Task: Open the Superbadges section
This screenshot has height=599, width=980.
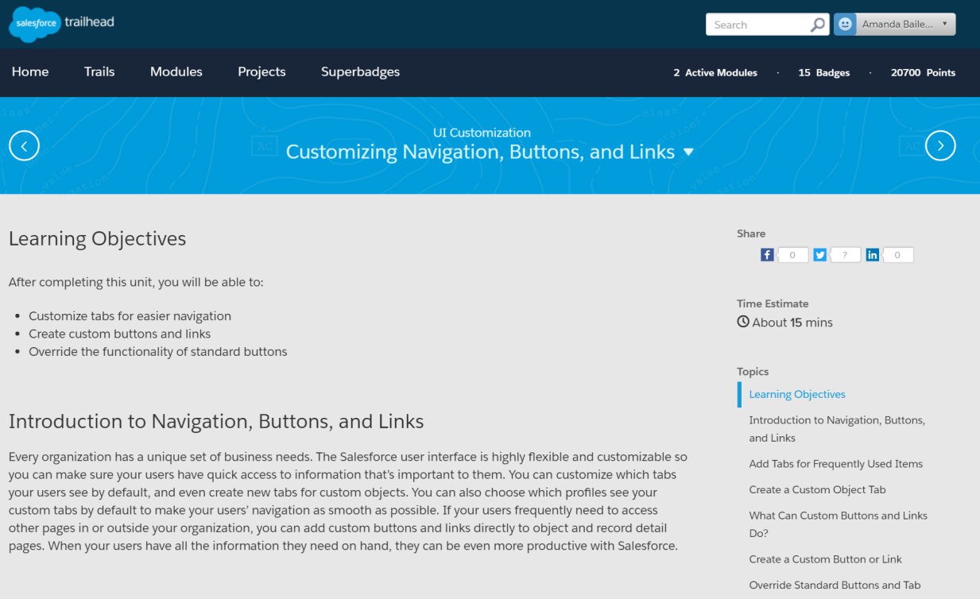Action: click(360, 71)
